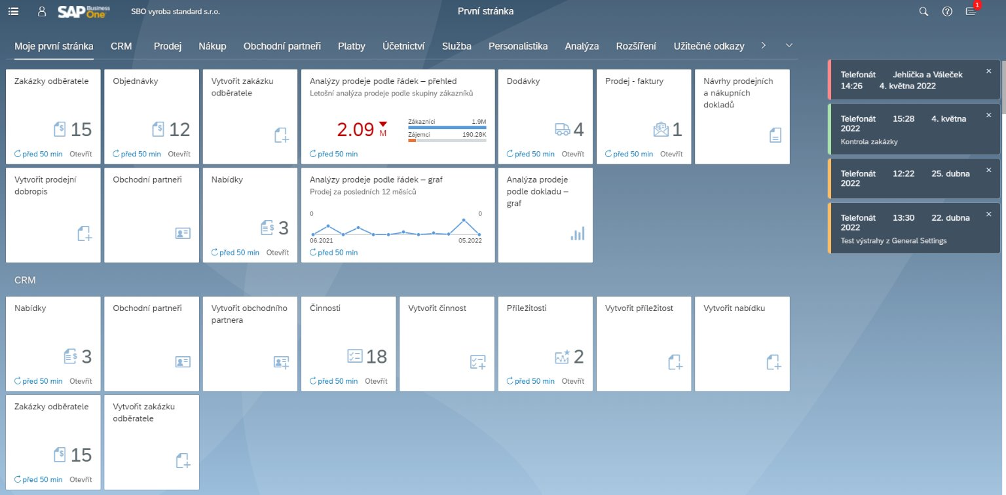Screen dimensions: 1006x495
Task: Open the notifications icon with red badge
Action: point(971,11)
